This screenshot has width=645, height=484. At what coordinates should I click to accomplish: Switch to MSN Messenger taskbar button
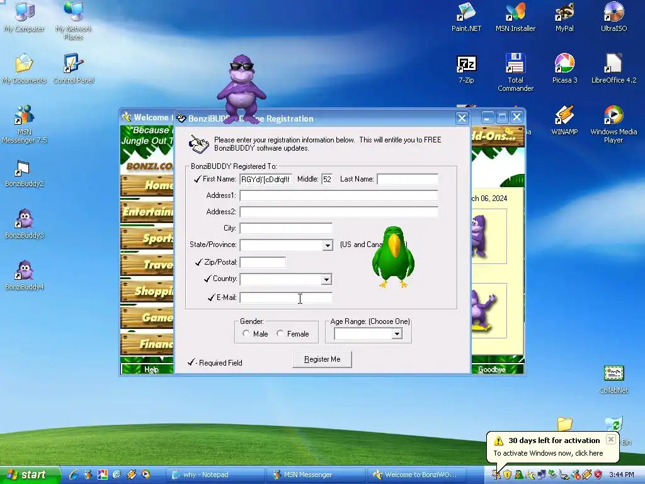(x=316, y=475)
